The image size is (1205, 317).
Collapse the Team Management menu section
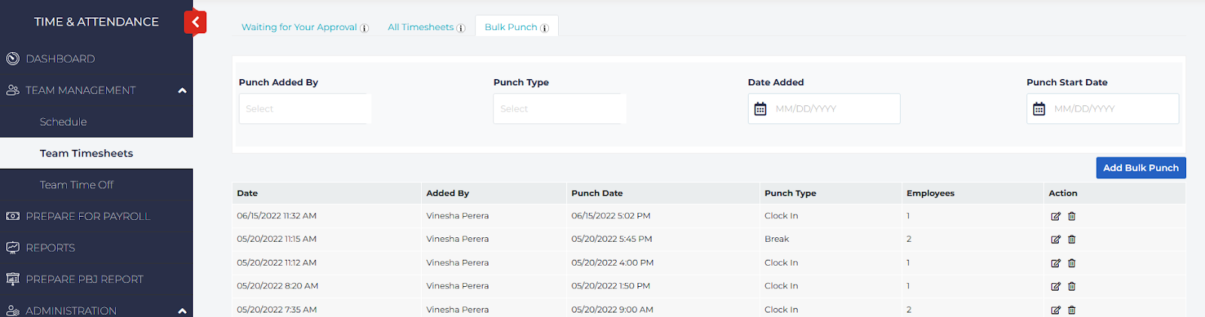(x=182, y=90)
